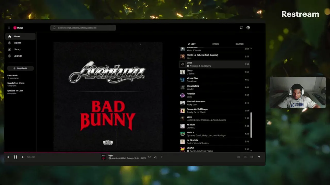Go to Home in sidebar

click(x=20, y=36)
